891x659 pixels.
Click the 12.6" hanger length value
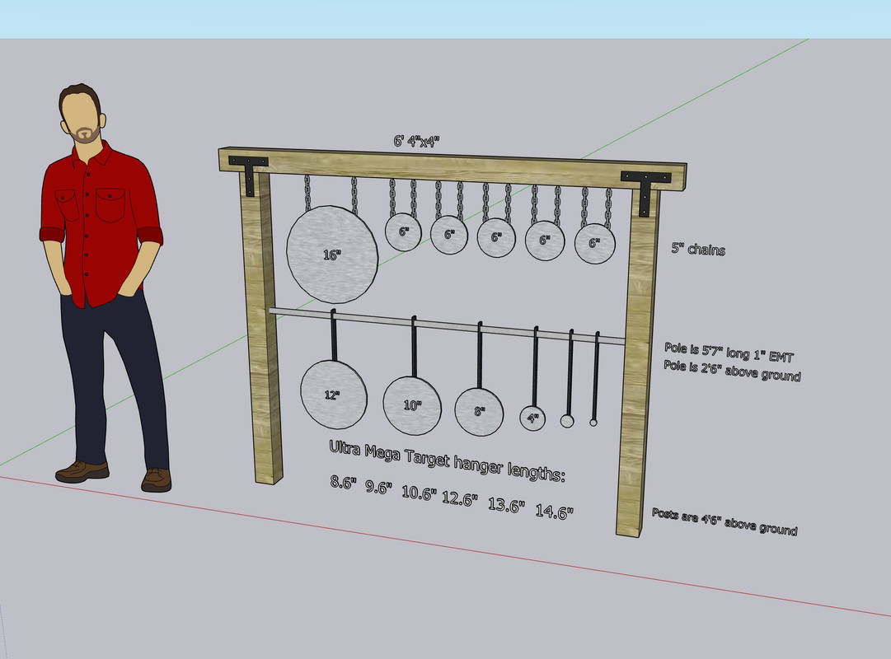tap(460, 499)
